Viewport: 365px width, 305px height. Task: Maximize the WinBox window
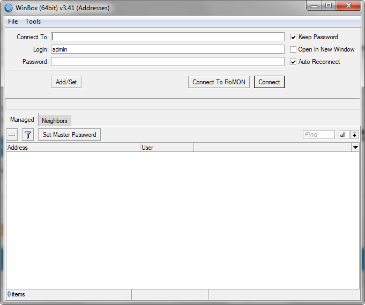[329, 6]
